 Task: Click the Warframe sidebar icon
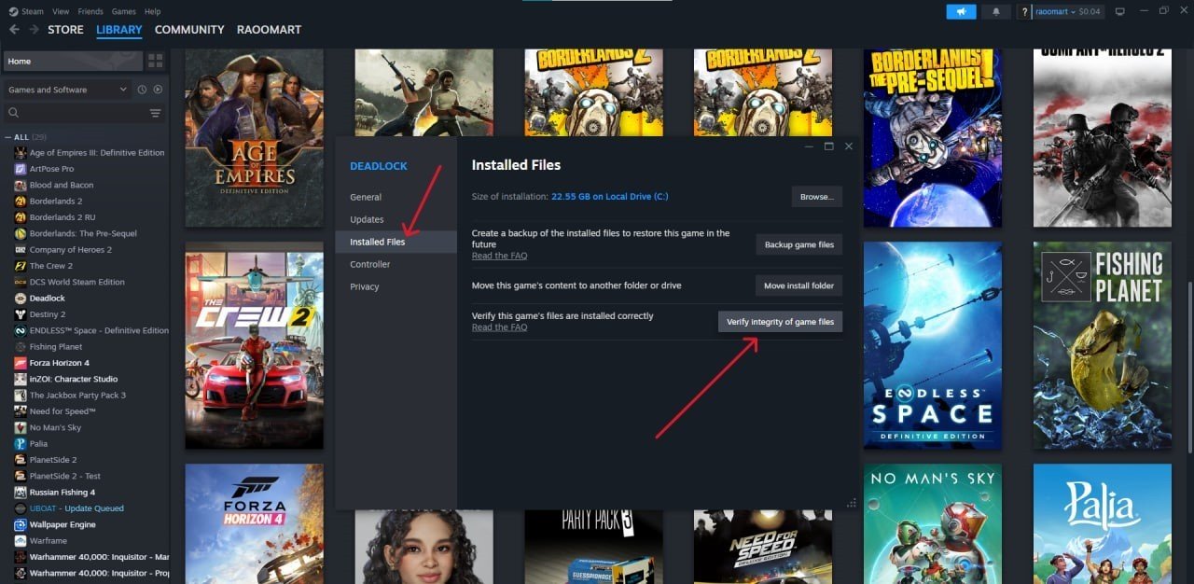tap(21, 540)
